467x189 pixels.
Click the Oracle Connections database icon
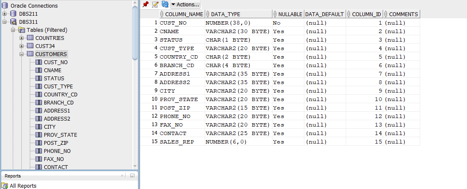coord(5,6)
